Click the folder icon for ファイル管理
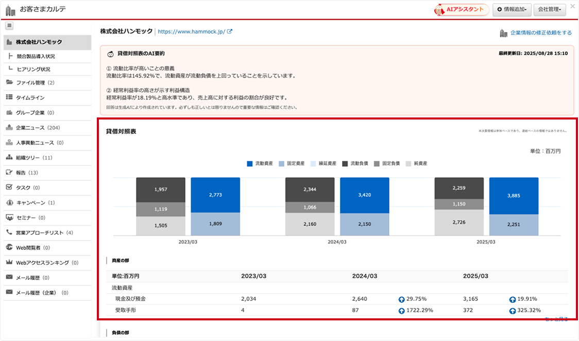 click(x=9, y=82)
